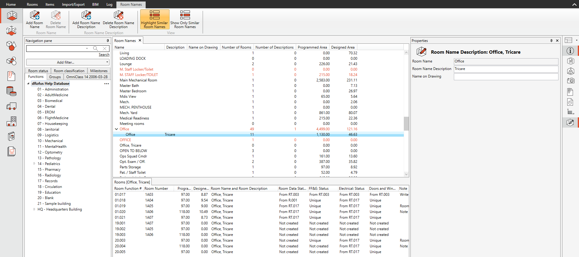This screenshot has height=257, width=579.
Task: Expand the 14 - Pediatrics tree node
Action: click(34, 164)
